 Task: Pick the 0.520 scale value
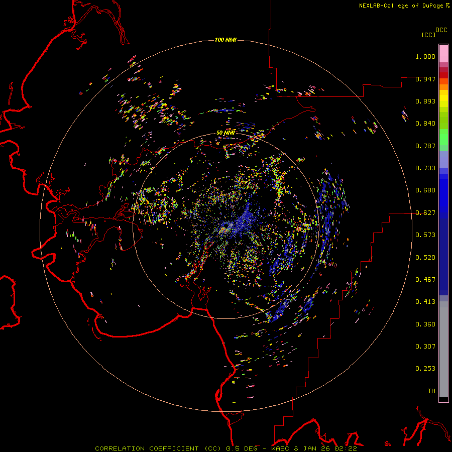(425, 258)
